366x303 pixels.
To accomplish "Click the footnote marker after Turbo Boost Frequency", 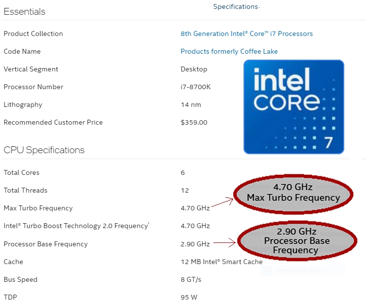I will [149, 223].
